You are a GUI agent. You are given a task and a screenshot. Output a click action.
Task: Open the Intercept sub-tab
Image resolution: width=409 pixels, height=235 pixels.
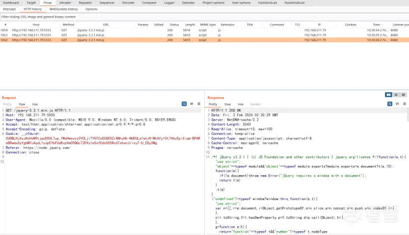pos(10,9)
